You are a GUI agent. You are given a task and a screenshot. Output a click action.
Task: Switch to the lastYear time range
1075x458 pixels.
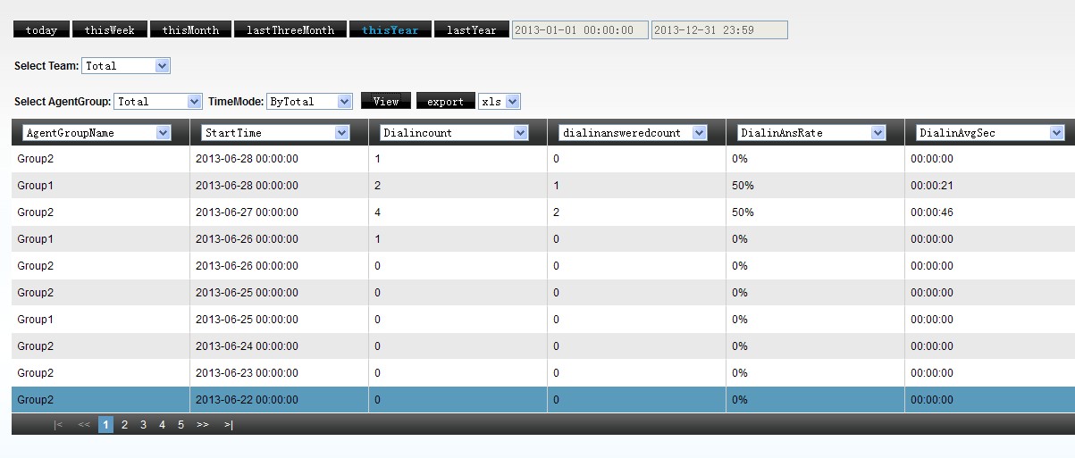[x=471, y=29]
